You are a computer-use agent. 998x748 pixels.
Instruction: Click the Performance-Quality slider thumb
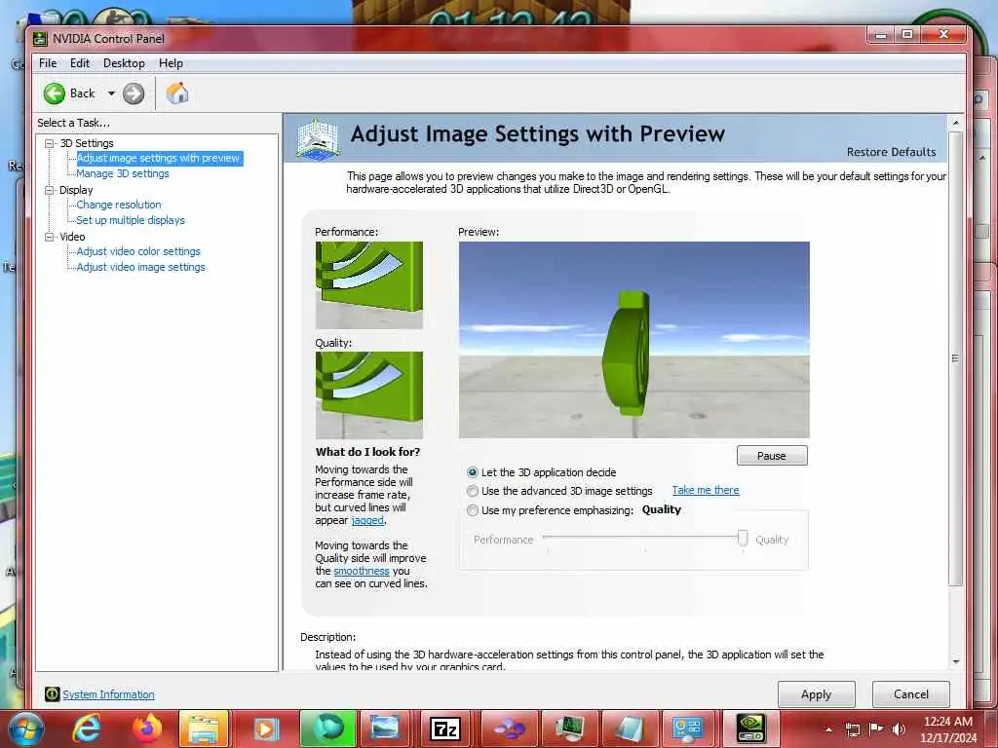(x=743, y=538)
